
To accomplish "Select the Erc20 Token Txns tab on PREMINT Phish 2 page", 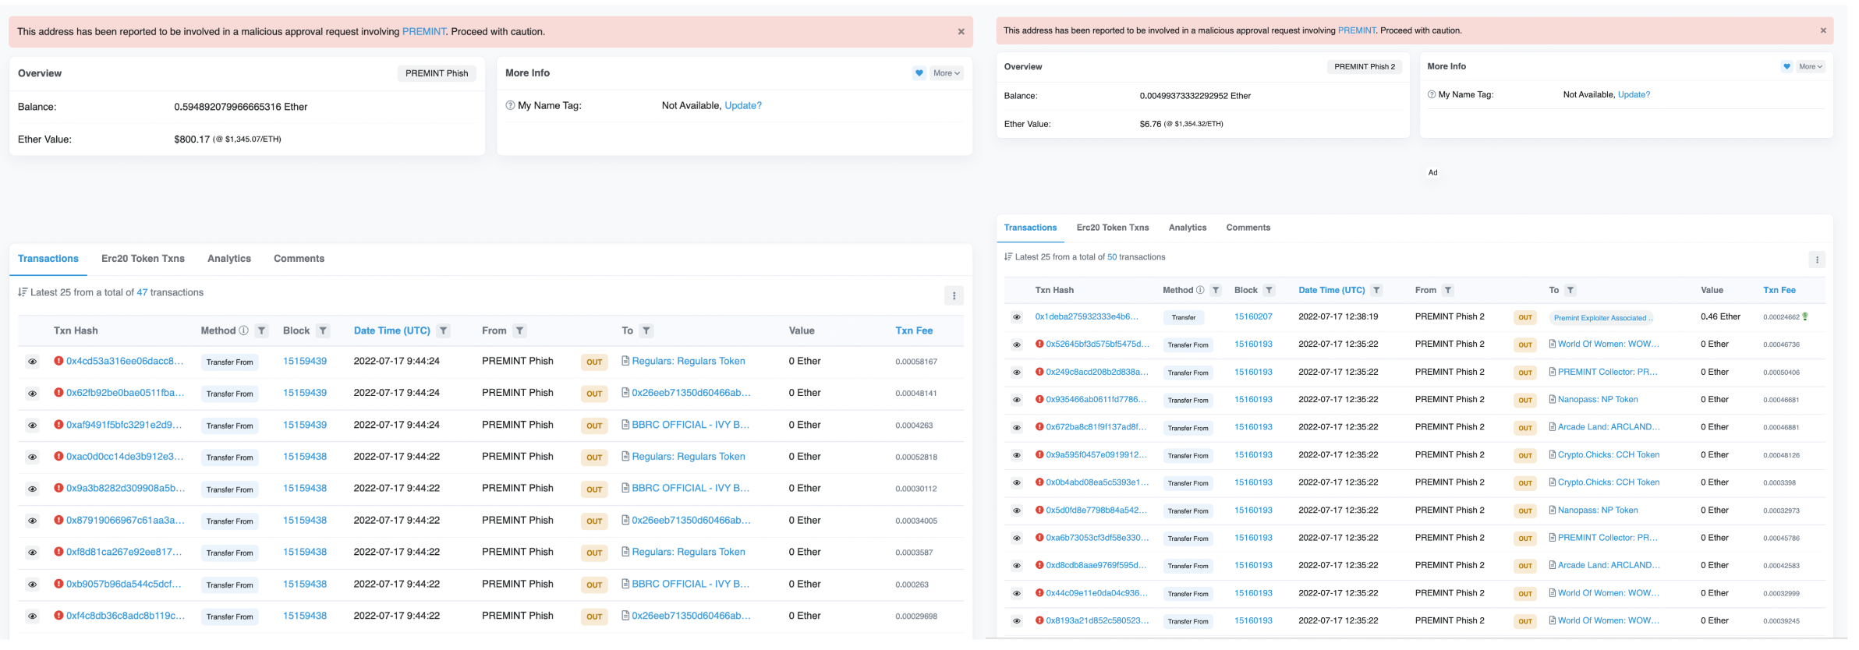I will coord(1113,228).
